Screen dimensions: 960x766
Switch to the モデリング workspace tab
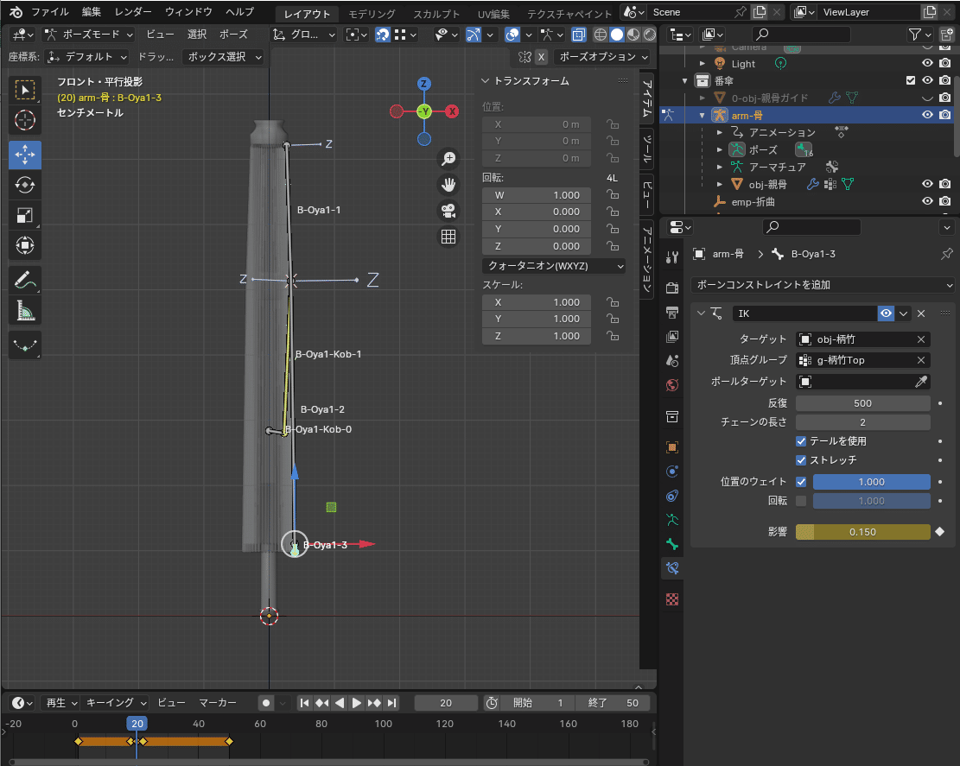(x=372, y=14)
